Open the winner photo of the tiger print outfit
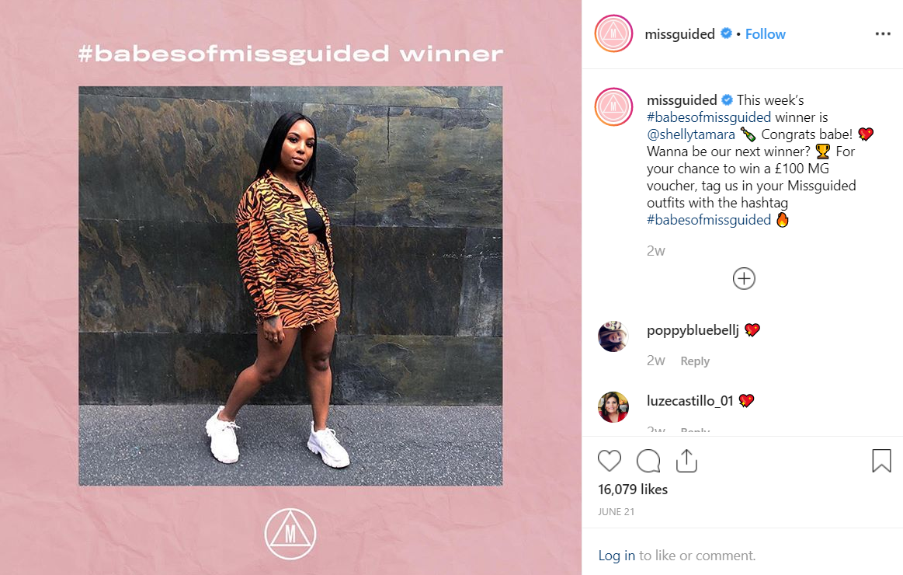Image resolution: width=903 pixels, height=575 pixels. tap(290, 286)
